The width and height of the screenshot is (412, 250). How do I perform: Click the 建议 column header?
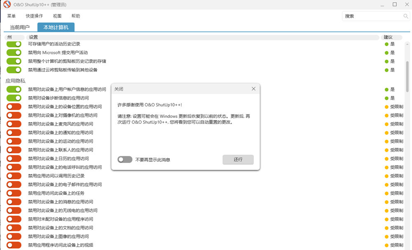pyautogui.click(x=388, y=37)
